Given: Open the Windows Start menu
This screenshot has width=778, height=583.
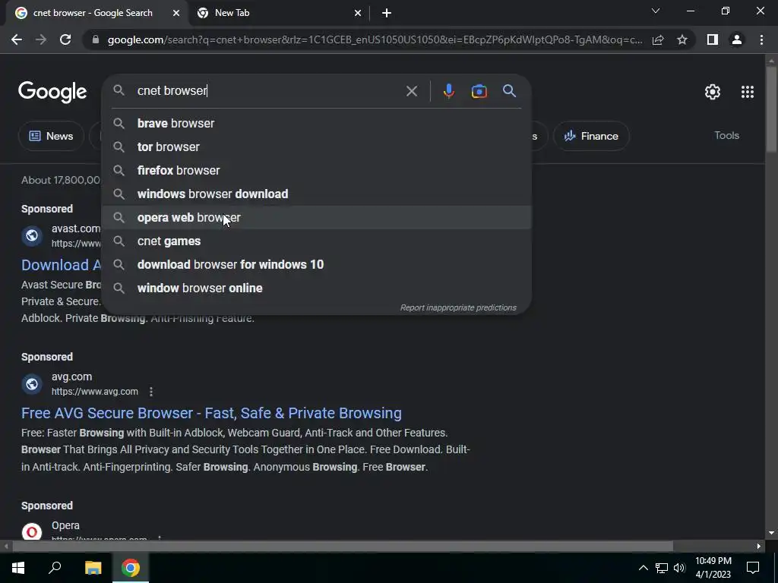Looking at the screenshot, I should (x=18, y=568).
